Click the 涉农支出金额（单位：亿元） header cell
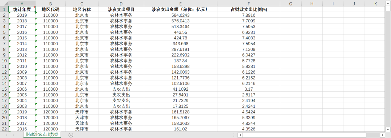Image resolution: width=391 pixels, height=138 pixels. click(180, 9)
